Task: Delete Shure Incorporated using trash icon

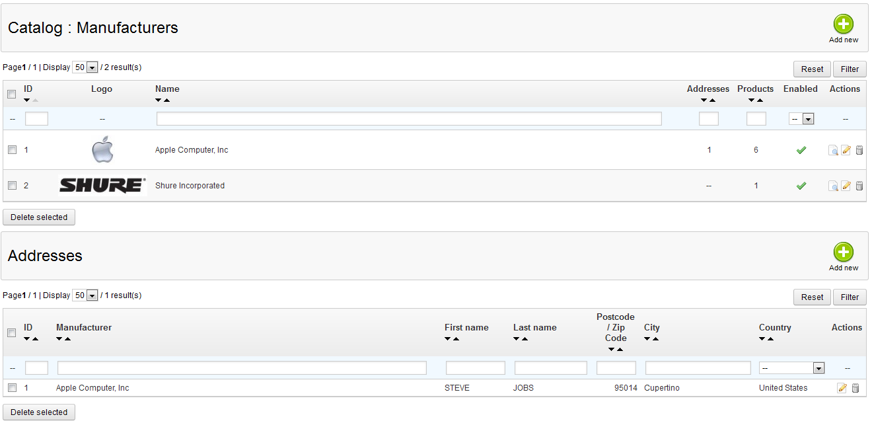Action: (x=859, y=186)
